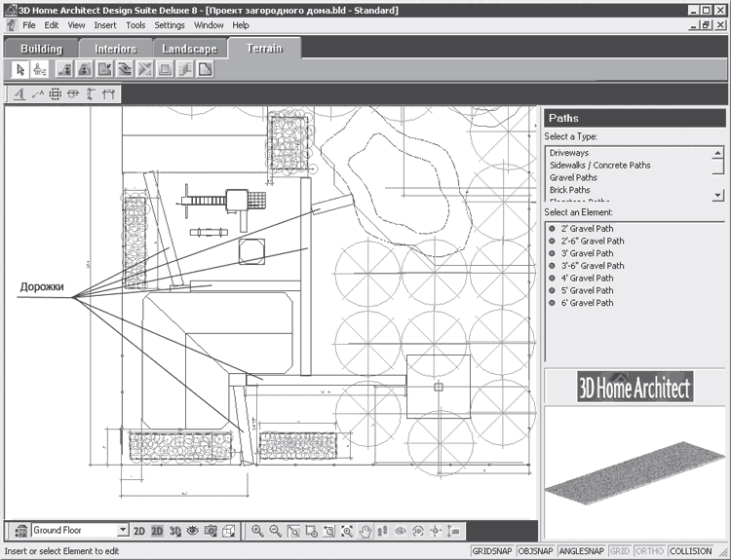Screen dimensions: 731x560
Task: Switch to the Landscape tab
Action: (x=190, y=49)
